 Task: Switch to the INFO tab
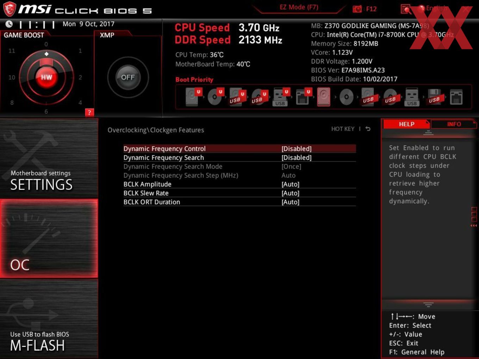(x=454, y=124)
